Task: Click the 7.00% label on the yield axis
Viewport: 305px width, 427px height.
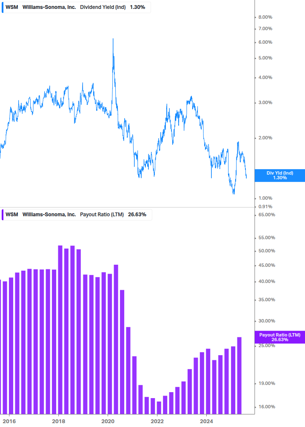Action: click(x=265, y=28)
